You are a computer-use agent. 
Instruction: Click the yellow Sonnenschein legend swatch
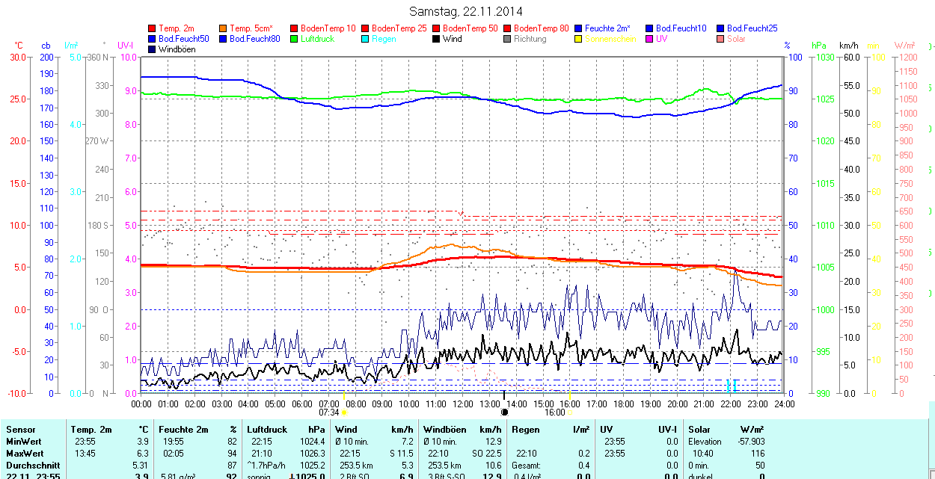pyautogui.click(x=579, y=39)
